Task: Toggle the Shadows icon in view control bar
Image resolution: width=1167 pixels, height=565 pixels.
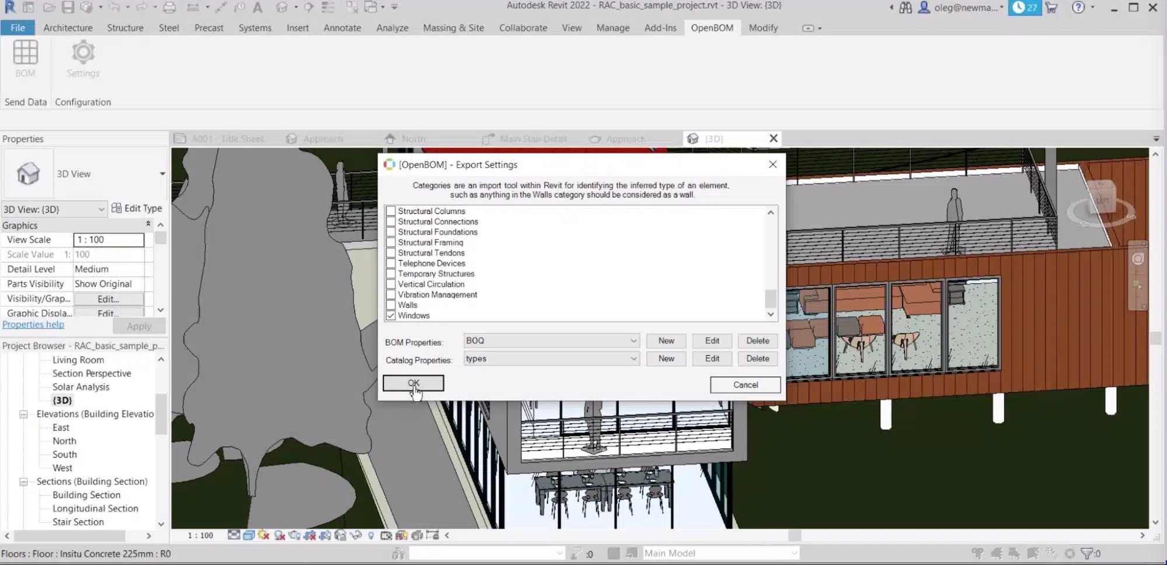Action: click(280, 535)
